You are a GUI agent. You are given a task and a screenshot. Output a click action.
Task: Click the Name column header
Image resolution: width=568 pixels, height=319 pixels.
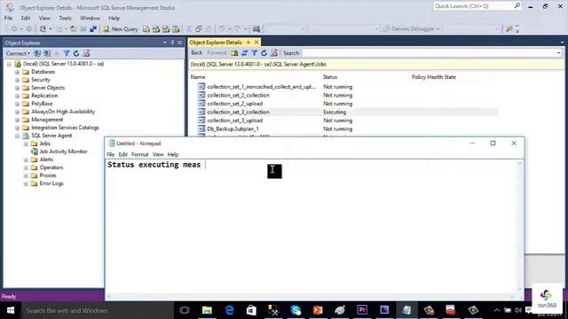[x=198, y=77]
